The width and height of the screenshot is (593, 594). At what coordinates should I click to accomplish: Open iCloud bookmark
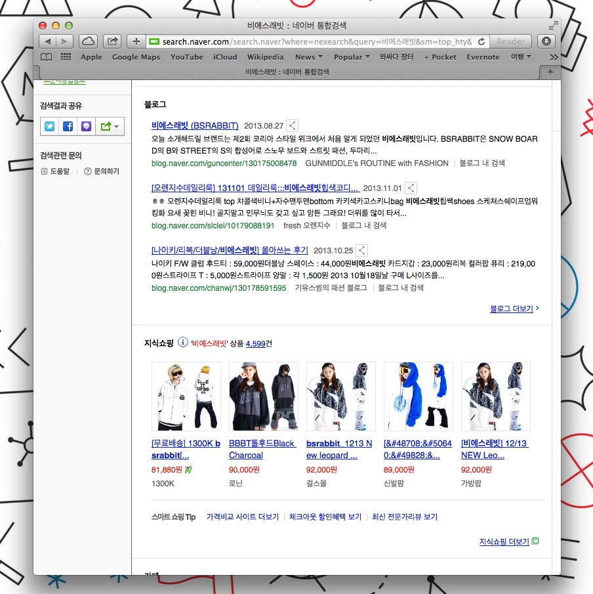[x=225, y=57]
